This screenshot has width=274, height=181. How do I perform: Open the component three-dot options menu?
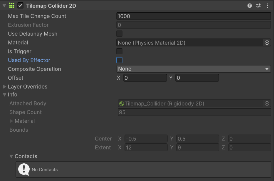click(267, 6)
